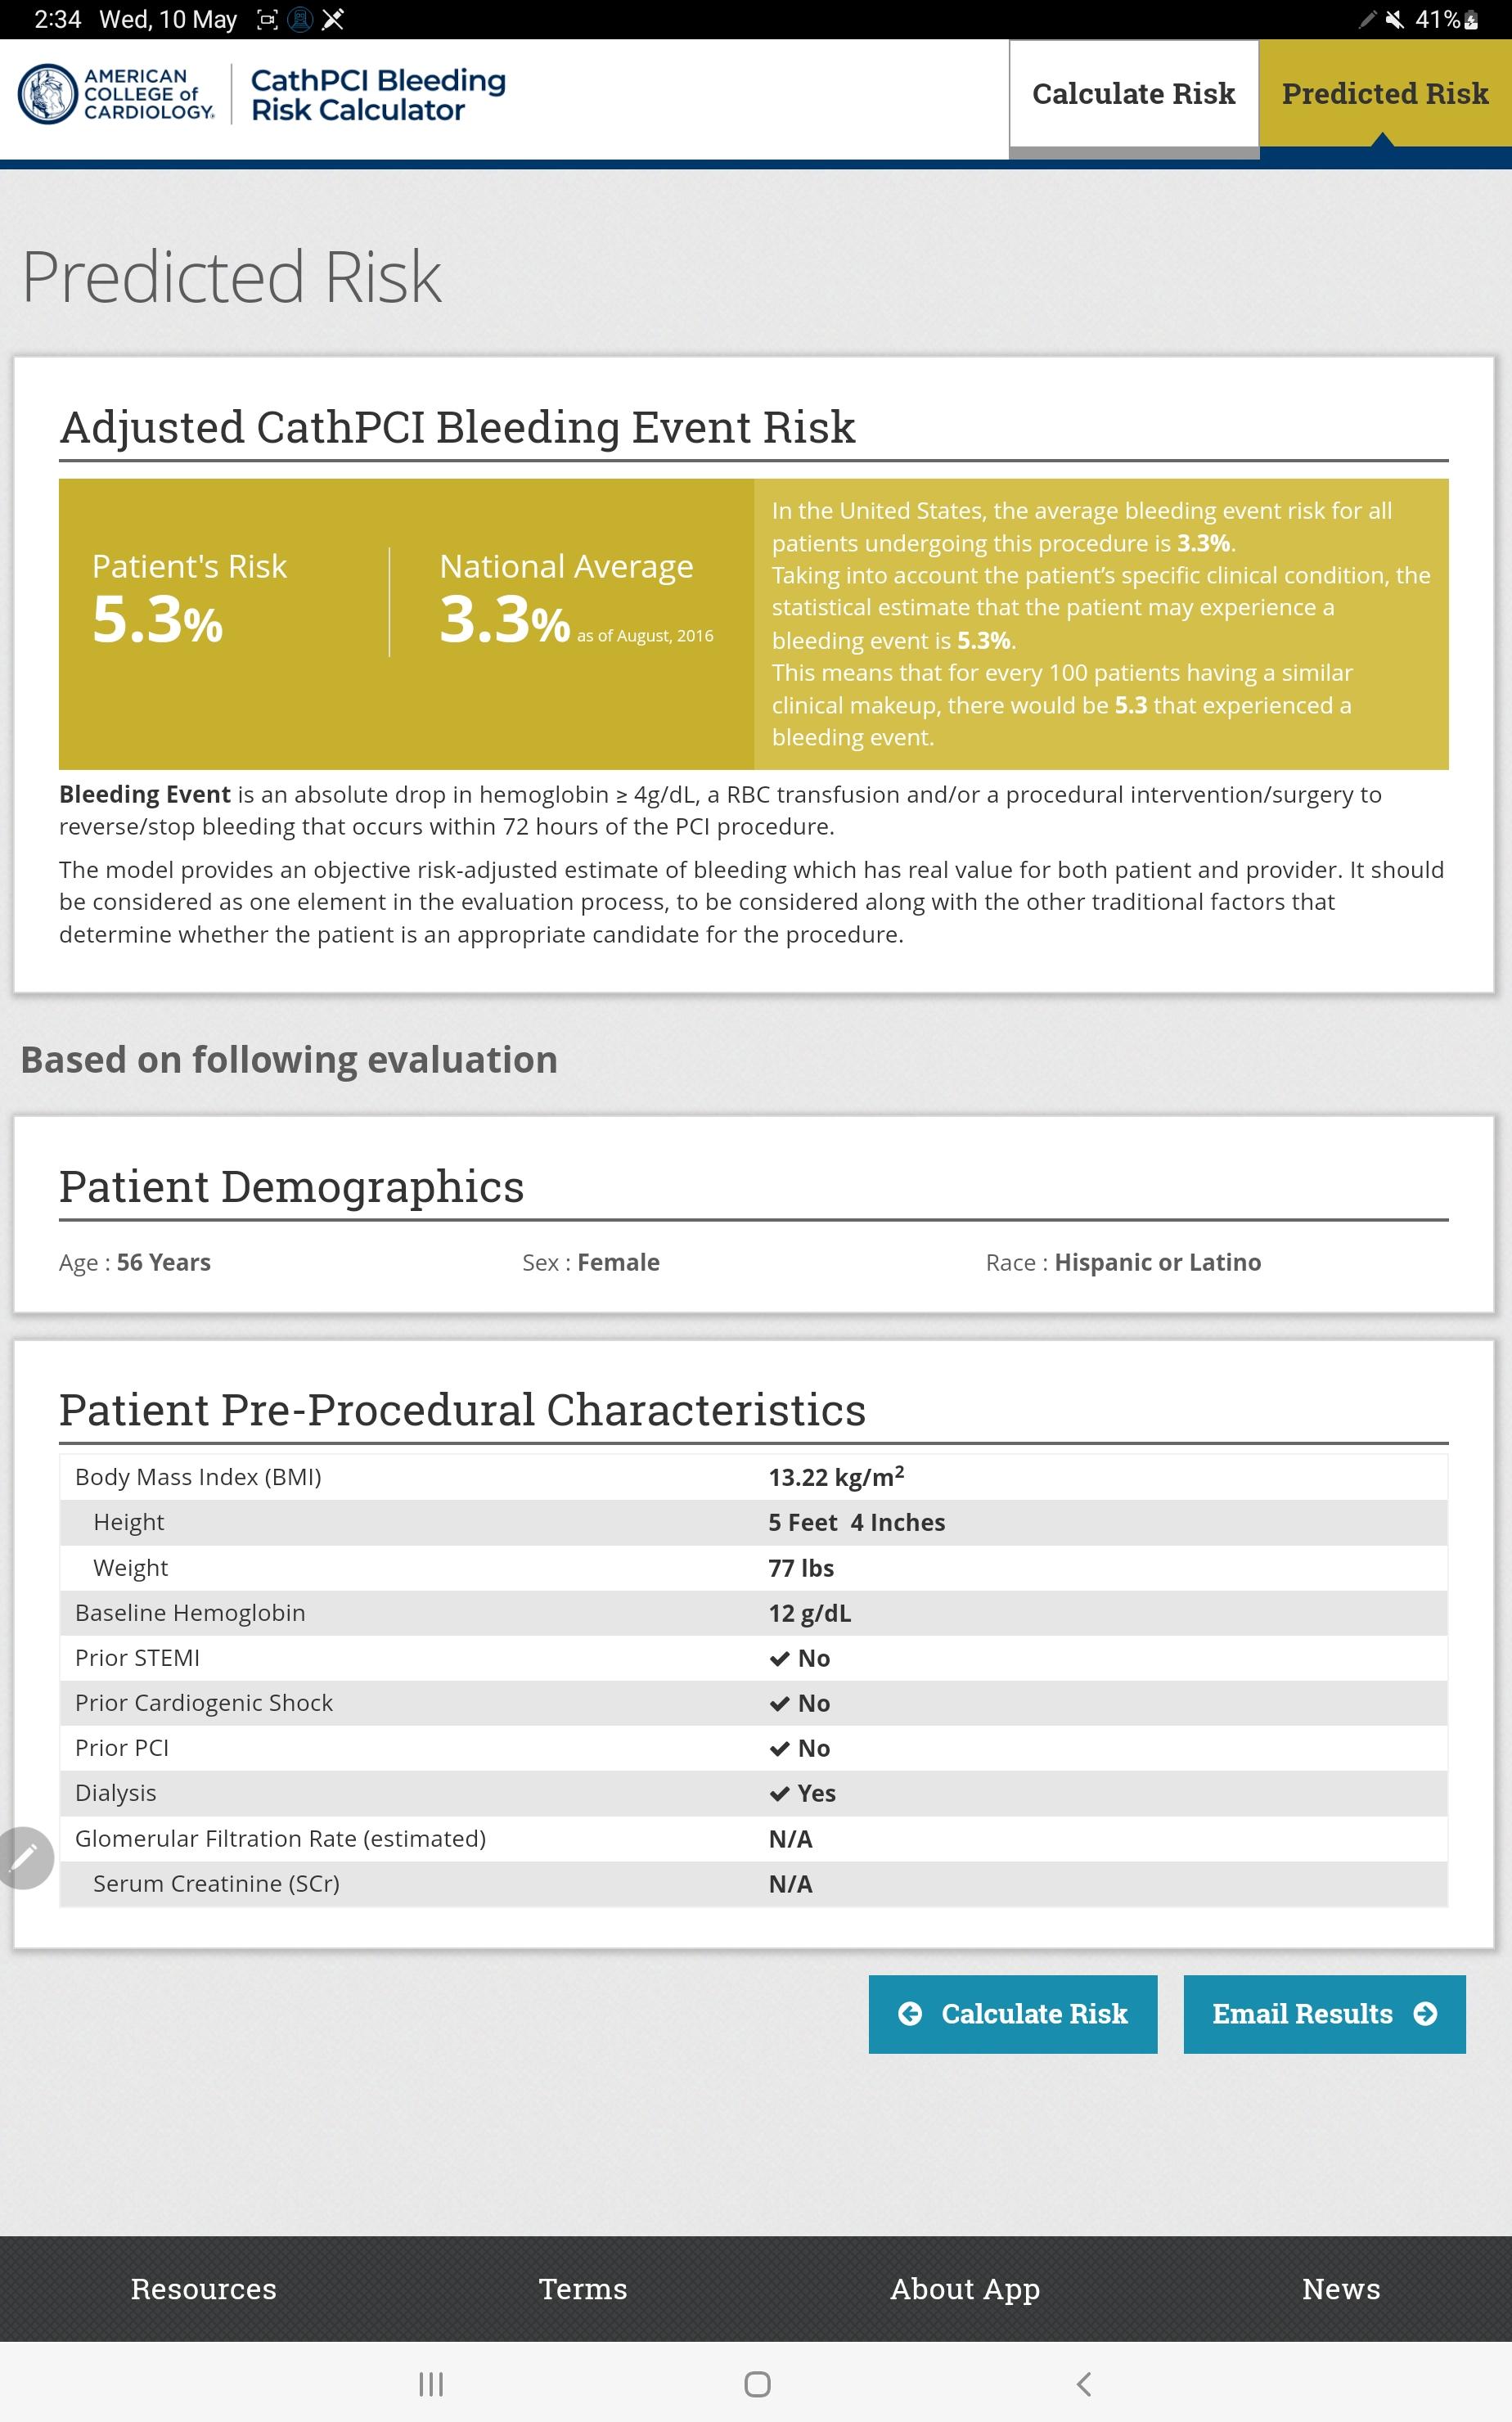Tap the Email Results button
1512x2422 pixels.
[x=1325, y=2014]
